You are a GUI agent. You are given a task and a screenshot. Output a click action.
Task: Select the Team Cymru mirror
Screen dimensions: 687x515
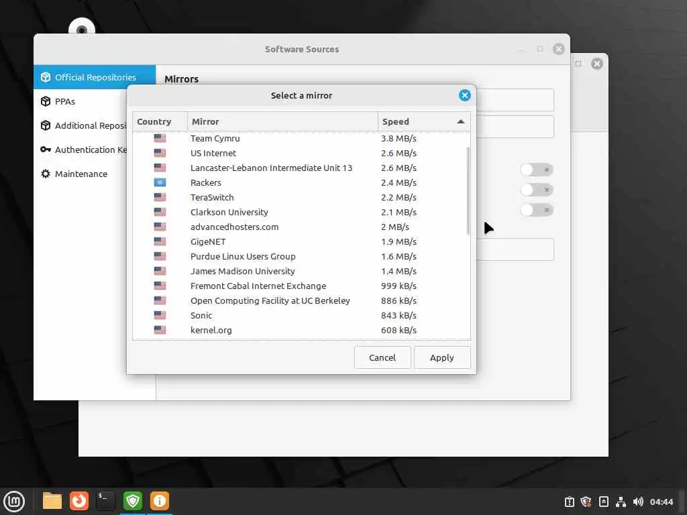tap(301, 138)
